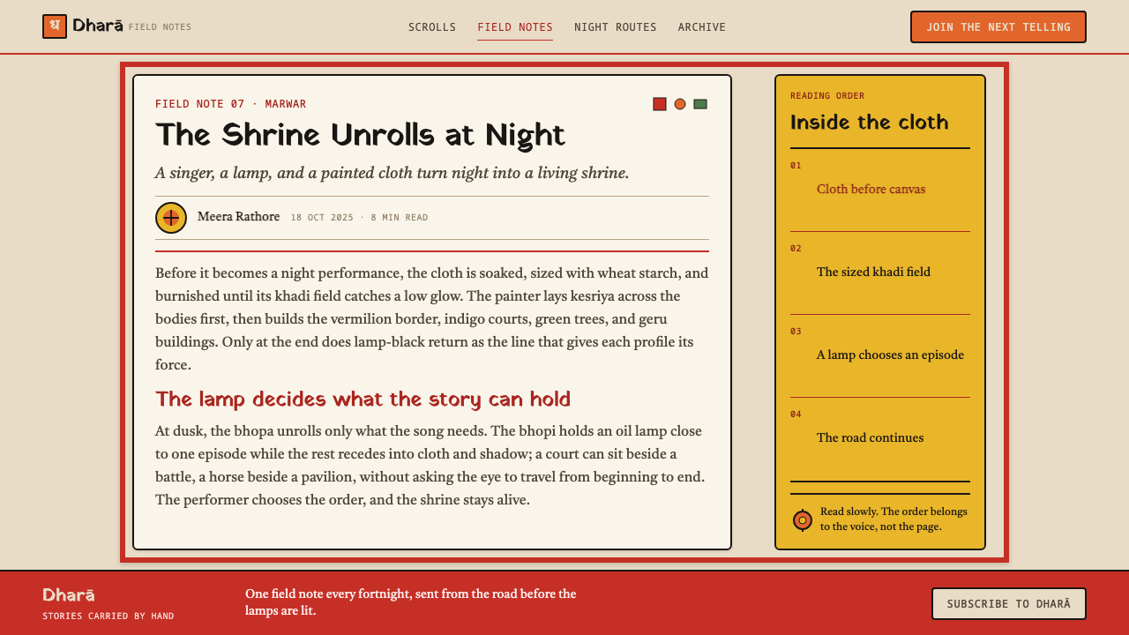Jump to 'The road continues' section

[870, 438]
